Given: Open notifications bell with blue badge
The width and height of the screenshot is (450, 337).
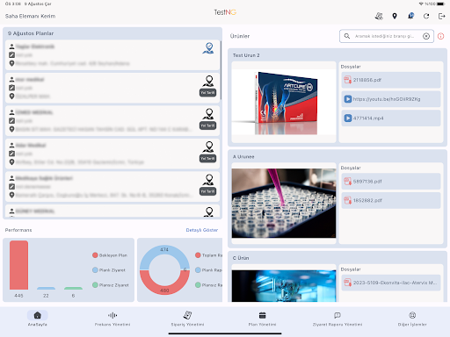Looking at the screenshot, I should [410, 16].
